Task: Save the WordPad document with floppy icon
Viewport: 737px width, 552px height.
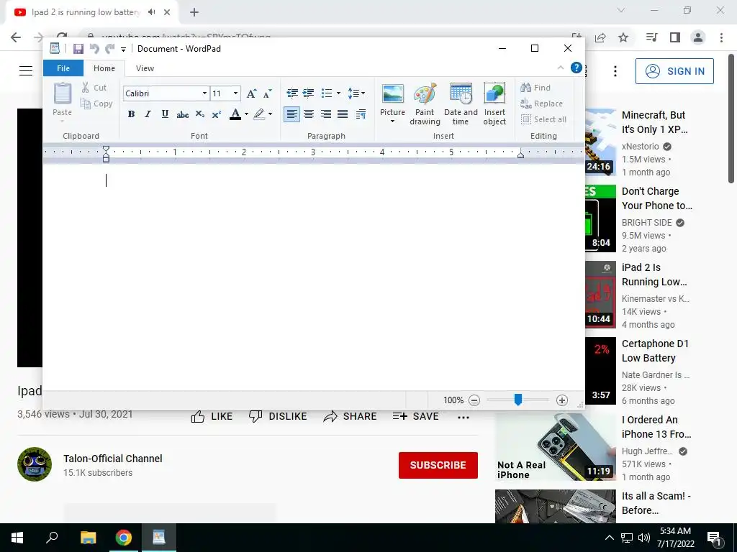Action: click(x=78, y=49)
